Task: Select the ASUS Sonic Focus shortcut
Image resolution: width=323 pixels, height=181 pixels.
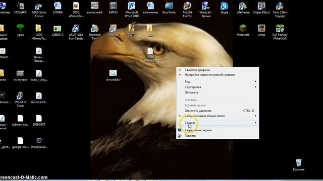Action: (39, 10)
